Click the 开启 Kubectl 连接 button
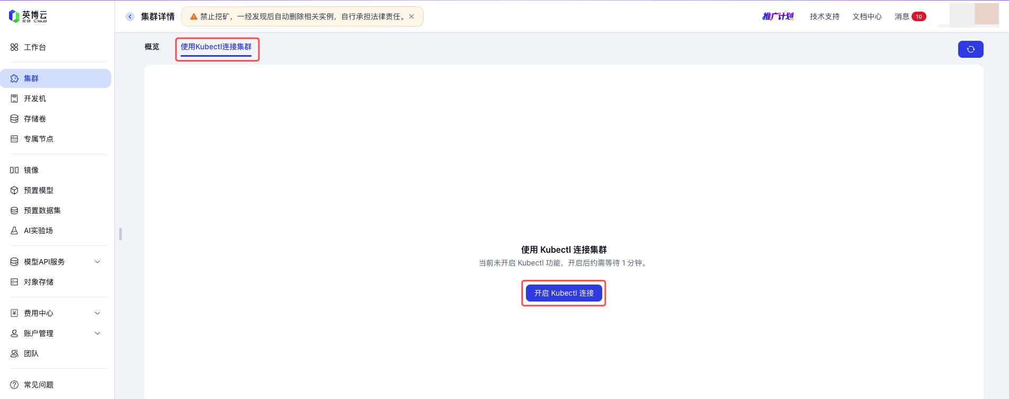This screenshot has height=399, width=1009. pos(564,293)
